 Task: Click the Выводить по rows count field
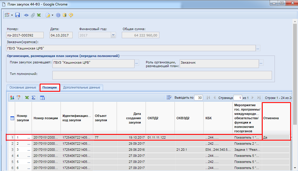pos(198,98)
